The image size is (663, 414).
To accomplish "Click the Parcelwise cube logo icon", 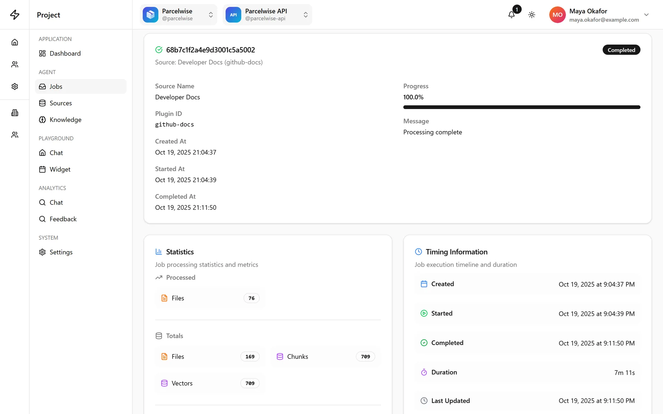I will pos(151,15).
